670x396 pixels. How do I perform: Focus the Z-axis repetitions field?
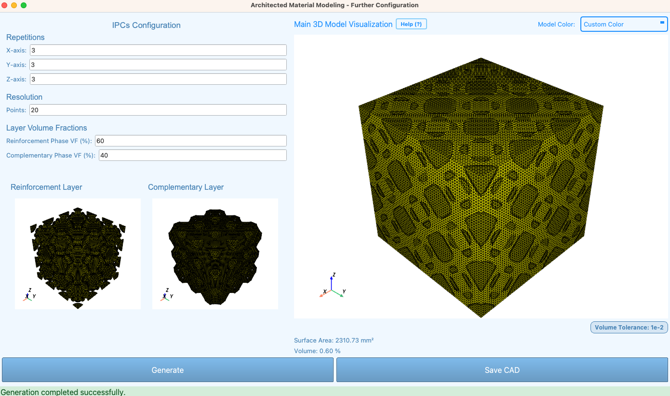[158, 79]
